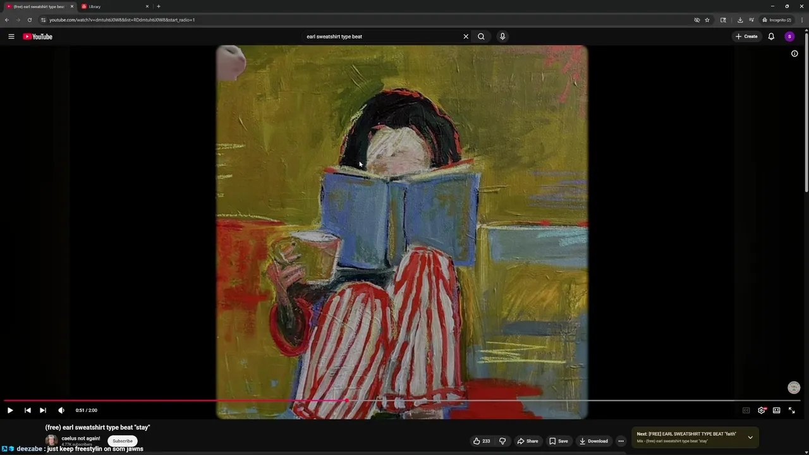Viewport: 809px width, 455px height.
Task: Download the video
Action: (593, 441)
